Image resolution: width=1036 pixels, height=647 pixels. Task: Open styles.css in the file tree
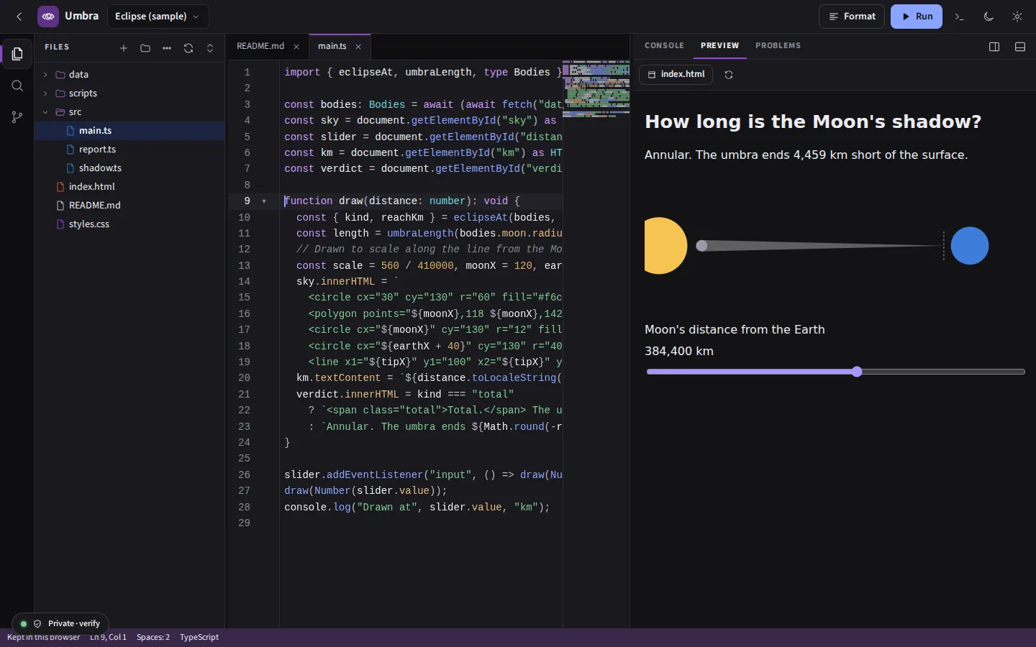[x=129, y=224]
